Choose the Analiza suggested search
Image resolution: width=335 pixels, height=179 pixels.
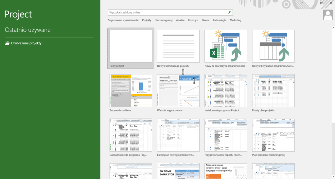coord(180,20)
